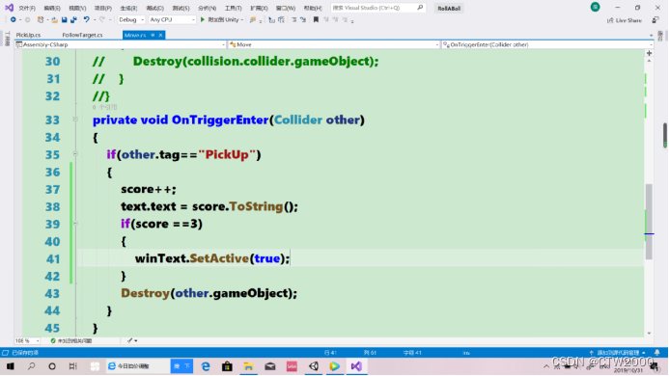Screen dimensions: 669x376
Task: Open the 视图(V) View menu
Action: 77,8
